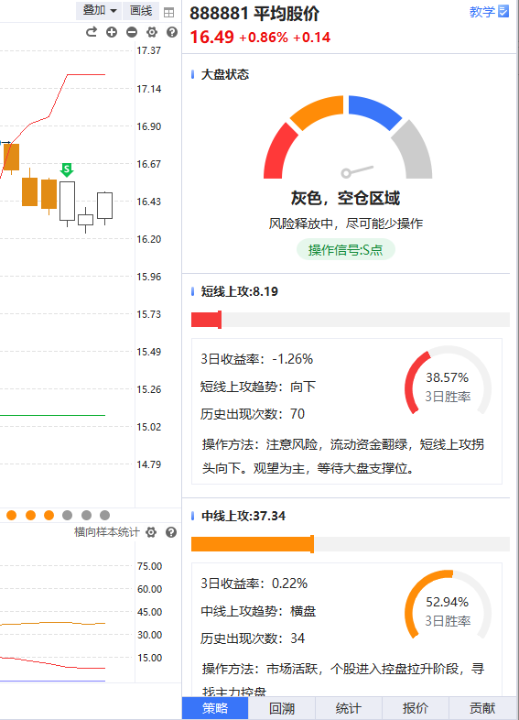Open chart help question mark icon
The image size is (519, 720).
(x=172, y=32)
